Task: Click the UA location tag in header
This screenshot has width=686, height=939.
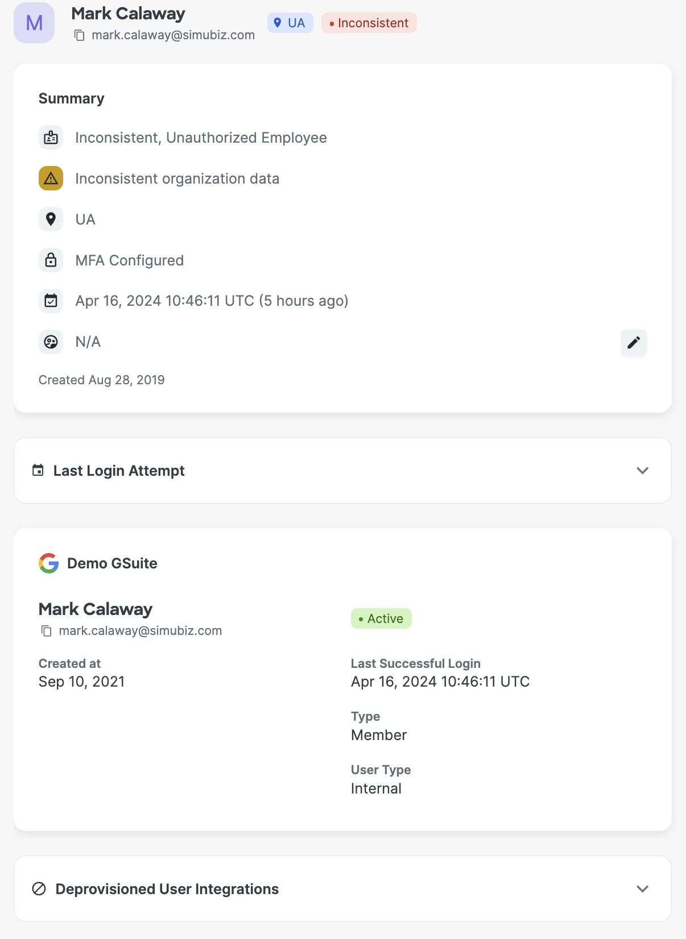Action: (x=290, y=23)
